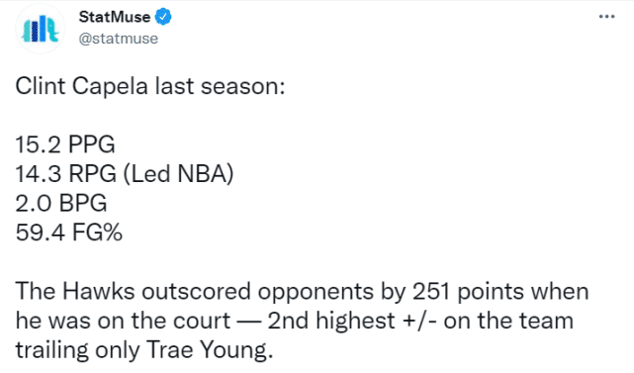Screen dimensions: 634x373
Task: Select the "59.4 FG%" stat line
Action: (68, 233)
